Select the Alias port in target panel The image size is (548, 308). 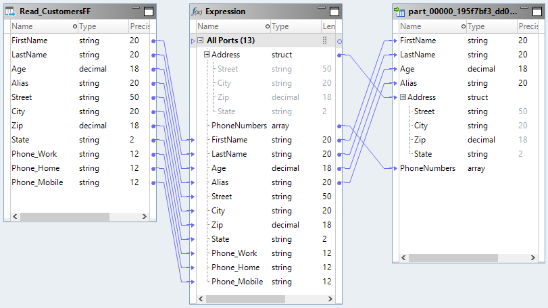coord(409,83)
